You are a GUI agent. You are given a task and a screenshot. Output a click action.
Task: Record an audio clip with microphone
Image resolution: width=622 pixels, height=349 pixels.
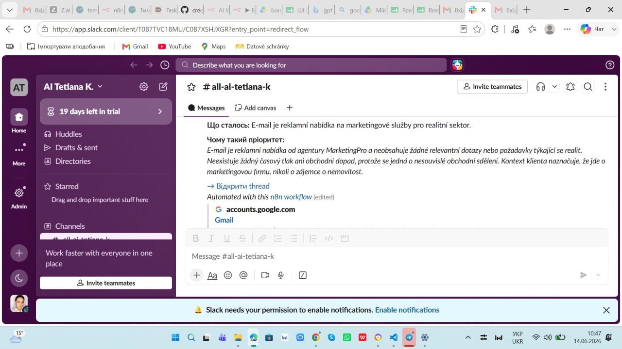tap(280, 275)
